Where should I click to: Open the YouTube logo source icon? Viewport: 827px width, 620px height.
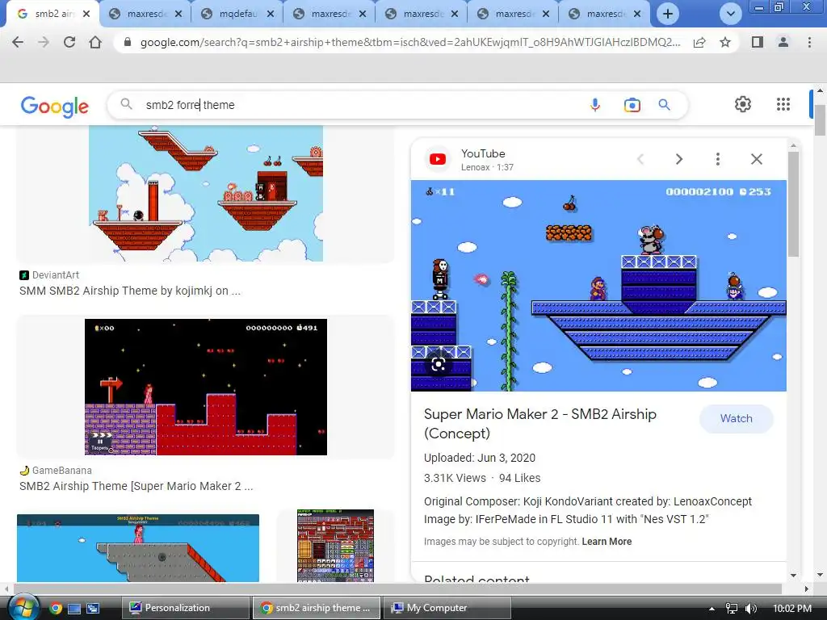click(437, 159)
